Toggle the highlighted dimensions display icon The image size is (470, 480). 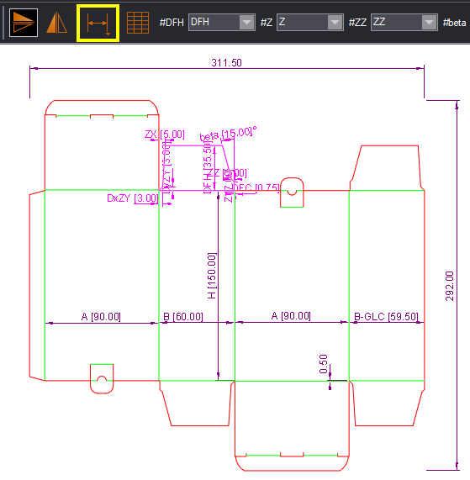point(98,24)
